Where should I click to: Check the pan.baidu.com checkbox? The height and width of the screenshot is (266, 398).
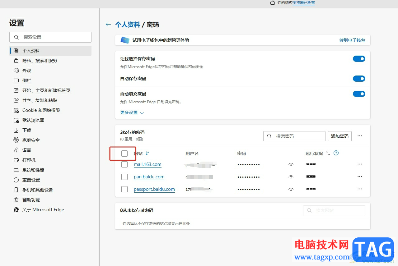124,177
